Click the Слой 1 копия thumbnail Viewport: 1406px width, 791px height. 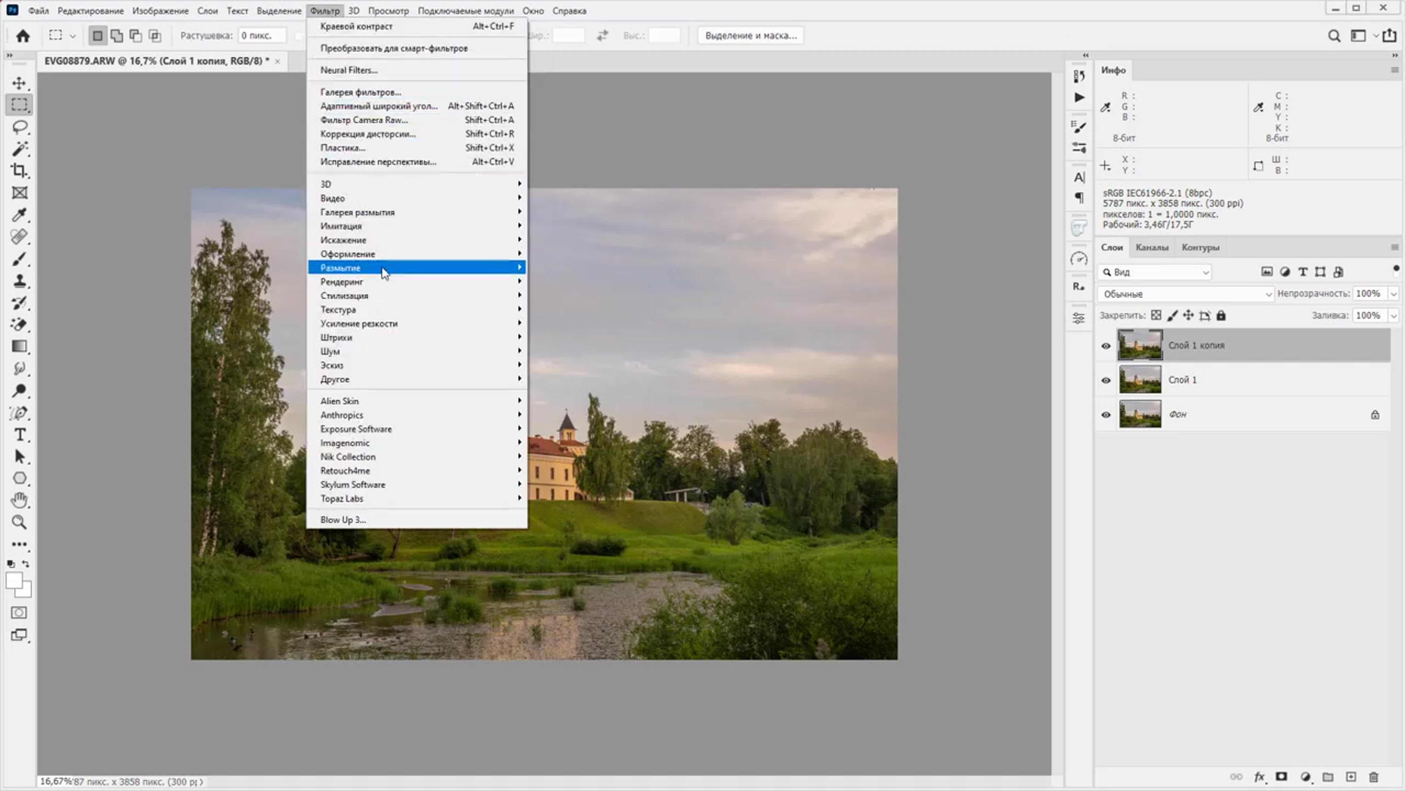click(x=1140, y=345)
